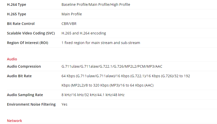Click the Audio Bit Rate label

[19, 76]
